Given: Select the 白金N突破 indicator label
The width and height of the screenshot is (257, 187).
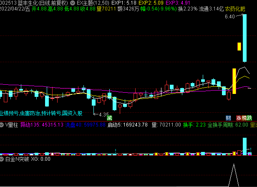Looking at the screenshot, I should coord(17,159).
